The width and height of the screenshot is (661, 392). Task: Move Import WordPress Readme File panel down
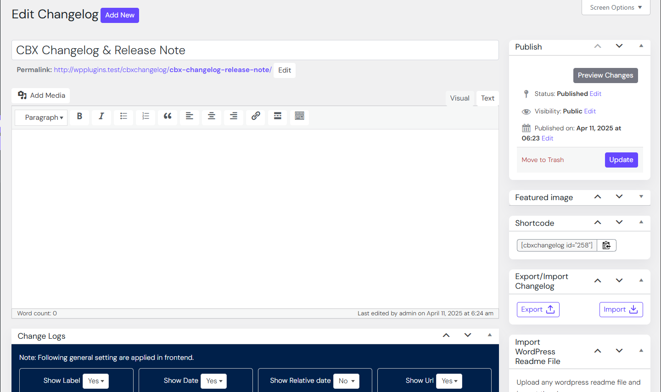coord(619,351)
